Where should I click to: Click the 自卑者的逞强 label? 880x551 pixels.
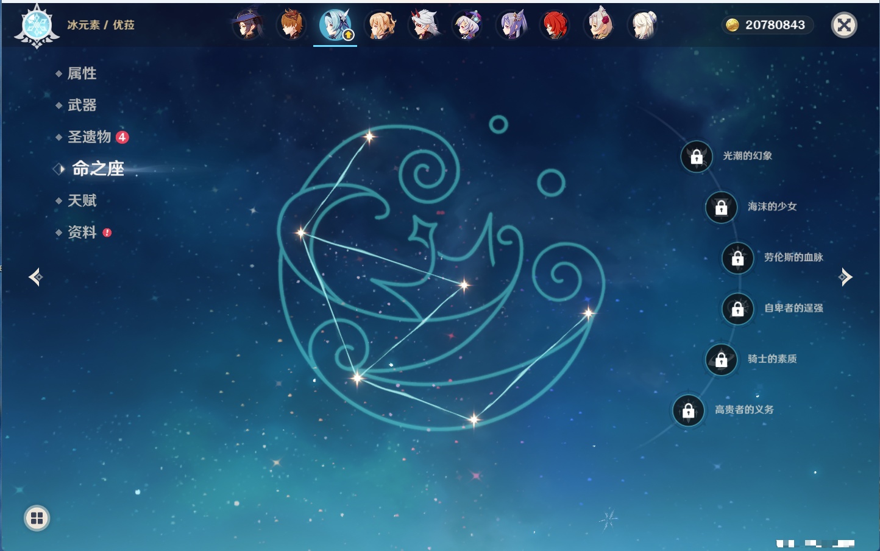pos(793,308)
